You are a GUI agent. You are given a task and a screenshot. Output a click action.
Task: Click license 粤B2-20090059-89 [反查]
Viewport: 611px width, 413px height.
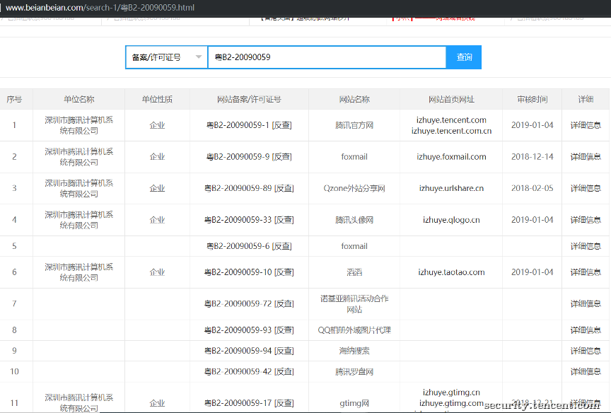[249, 188]
